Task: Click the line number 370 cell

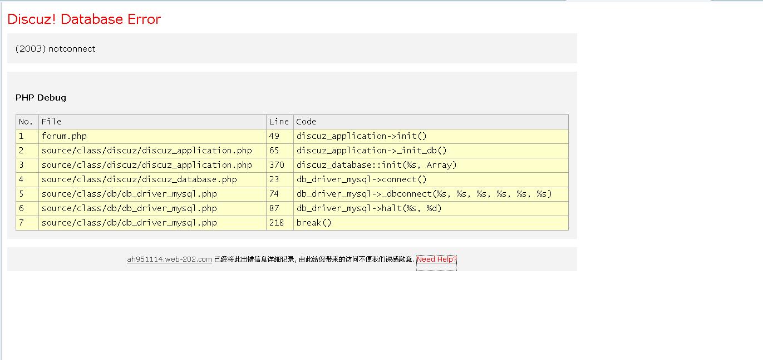Action: 280,165
